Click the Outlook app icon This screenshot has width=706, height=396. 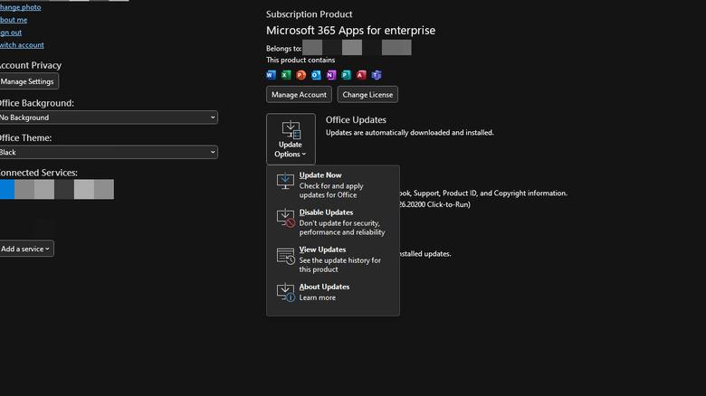tap(316, 75)
